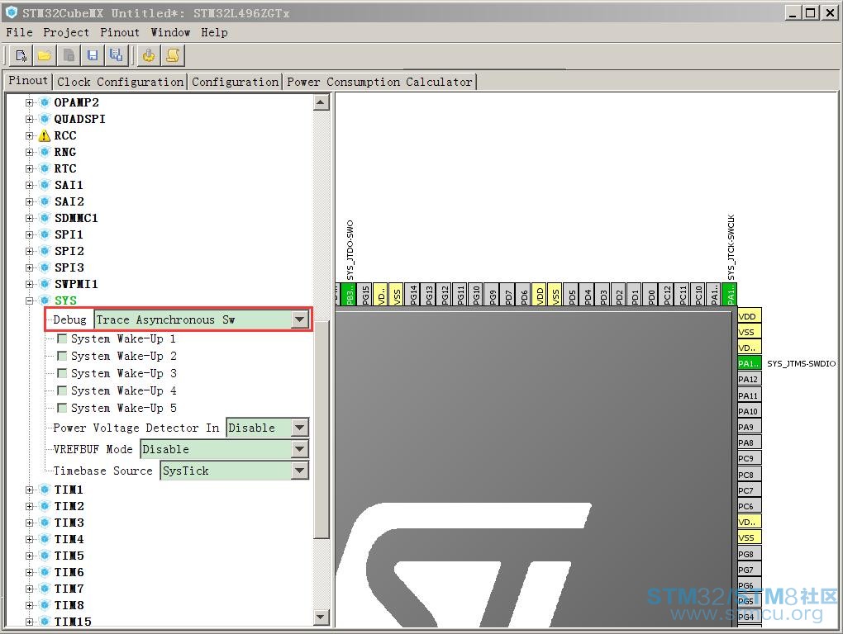843x634 pixels.
Task: Click the cube icon beside TIM1
Action: click(x=45, y=490)
